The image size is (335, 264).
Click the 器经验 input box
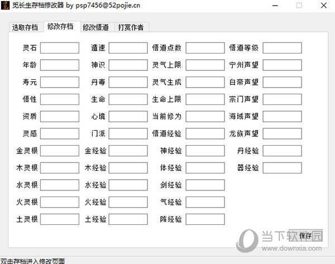click(x=282, y=168)
